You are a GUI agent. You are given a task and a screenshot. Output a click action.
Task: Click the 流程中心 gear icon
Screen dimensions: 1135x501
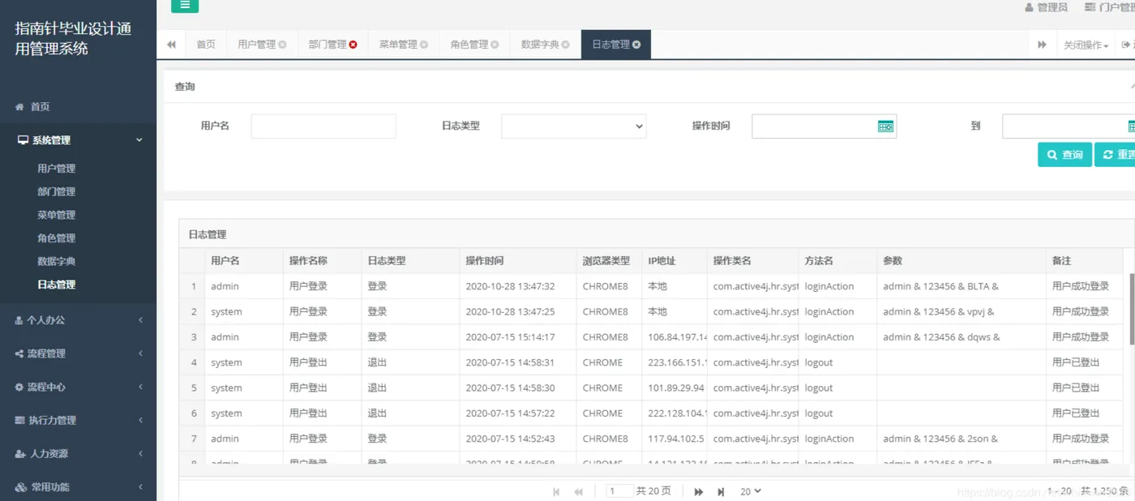point(19,388)
